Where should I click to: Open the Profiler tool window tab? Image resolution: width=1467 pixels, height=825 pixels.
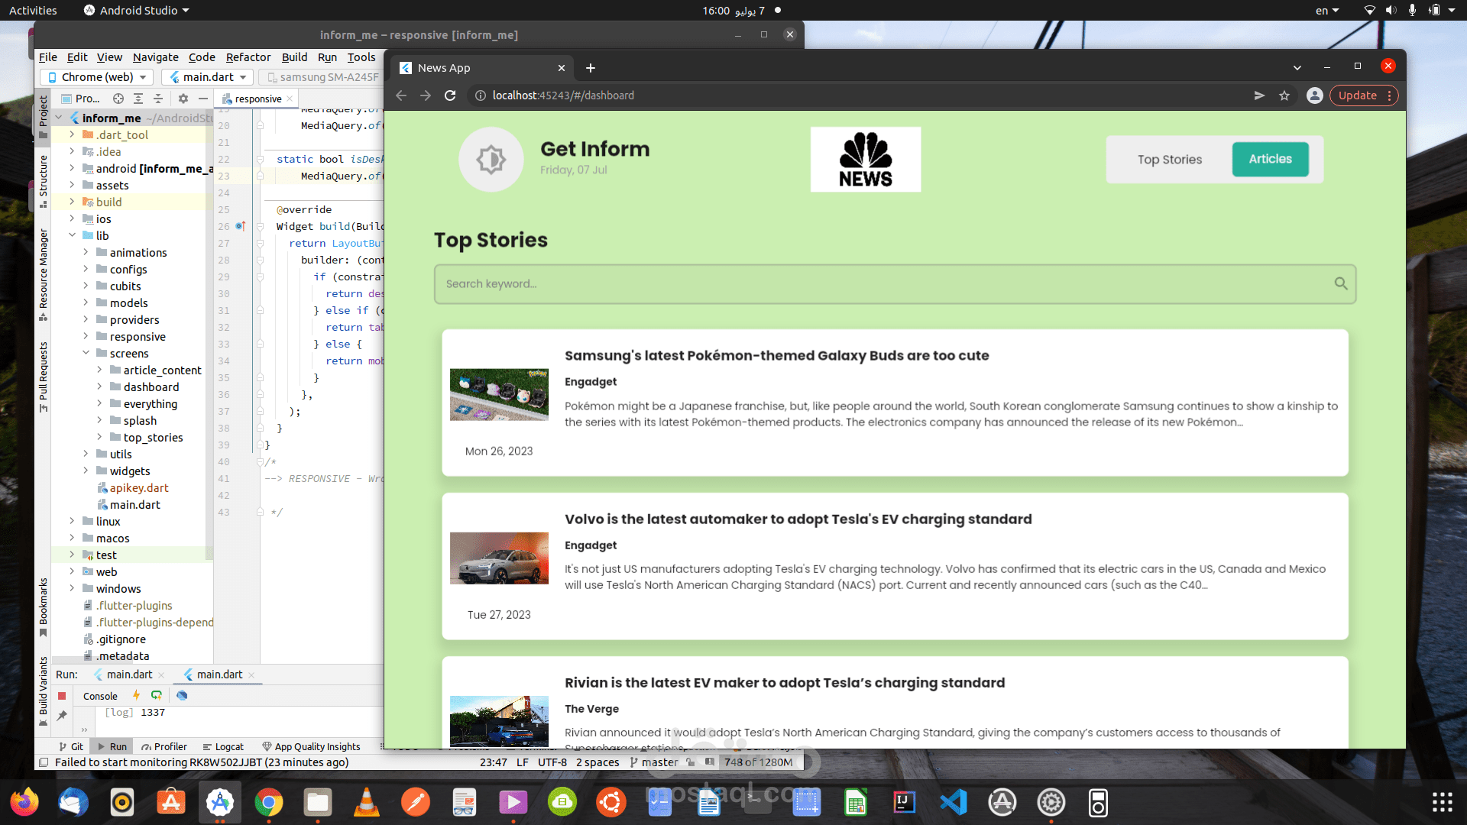coord(164,746)
